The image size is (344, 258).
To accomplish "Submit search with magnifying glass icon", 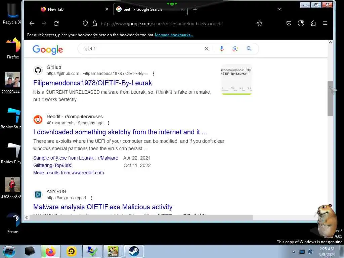I will coord(249,48).
